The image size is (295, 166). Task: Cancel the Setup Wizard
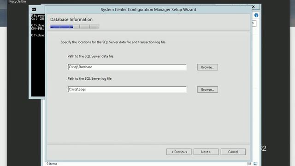(233, 152)
